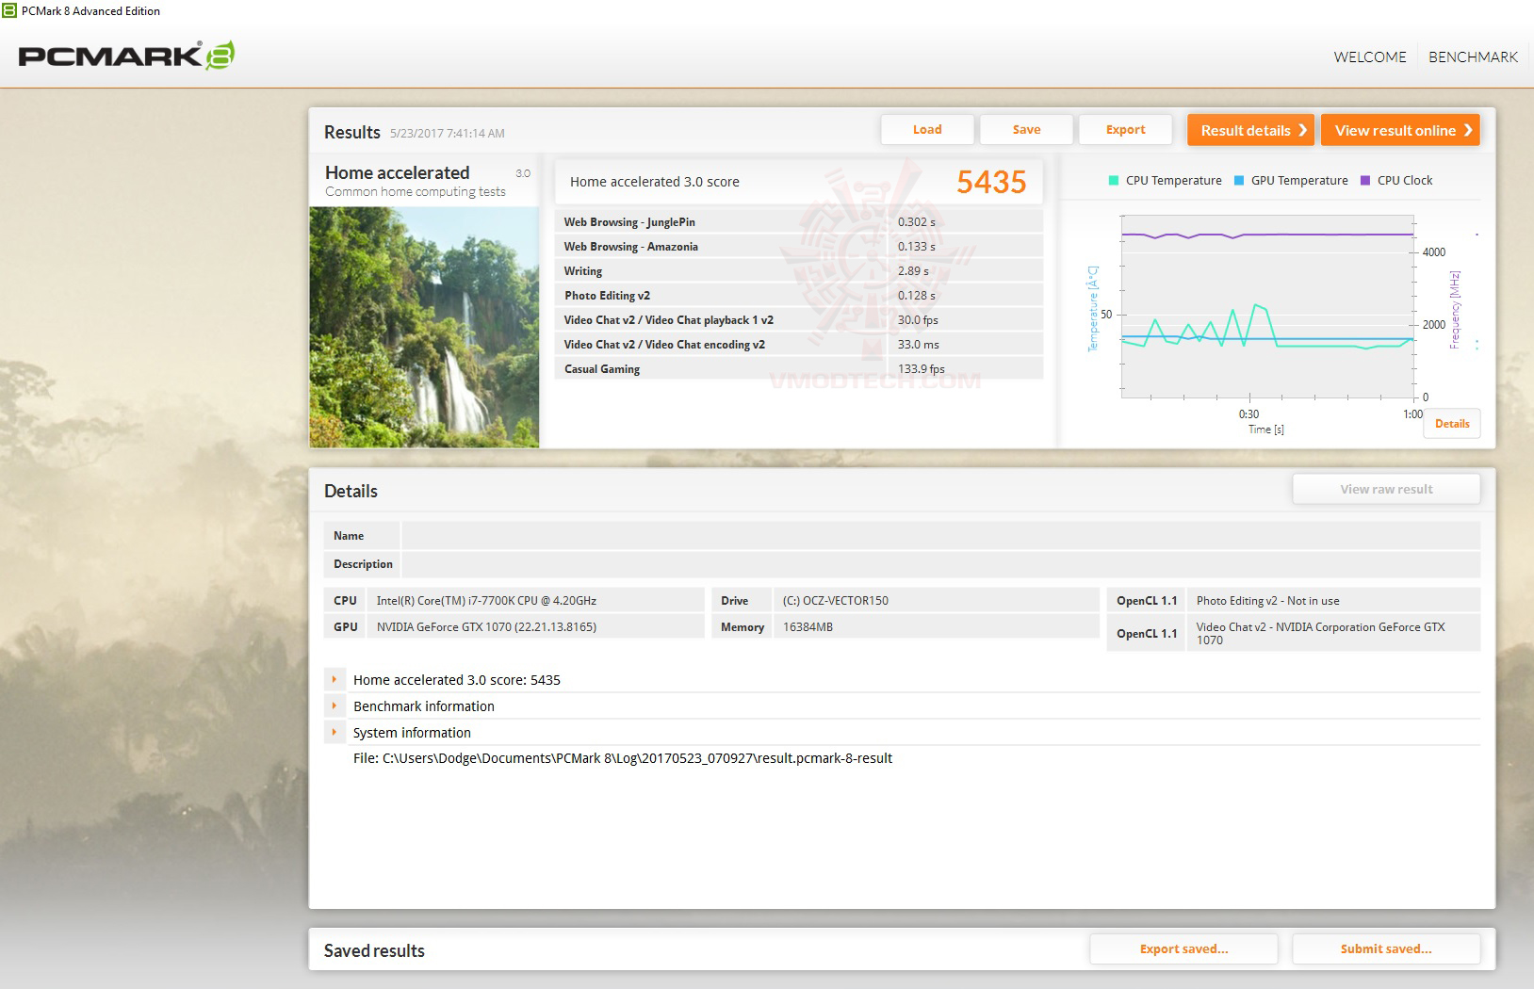Click the Description input field
This screenshot has height=989, width=1534.
(x=940, y=564)
